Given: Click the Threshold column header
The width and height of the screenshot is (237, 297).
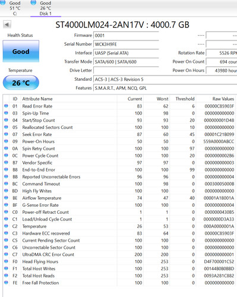Looking at the screenshot, I should (185, 99).
